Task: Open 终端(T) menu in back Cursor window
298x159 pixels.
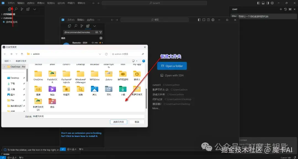Action: coord(71,3)
